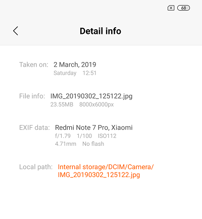Image resolution: width=202 pixels, height=219 pixels.
Task: Tap the 1/100 shutter speed value
Action: [x=84, y=136]
